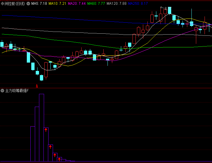Select the MA5 moving average label
This screenshot has height=163, width=212.
pyautogui.click(x=39, y=4)
